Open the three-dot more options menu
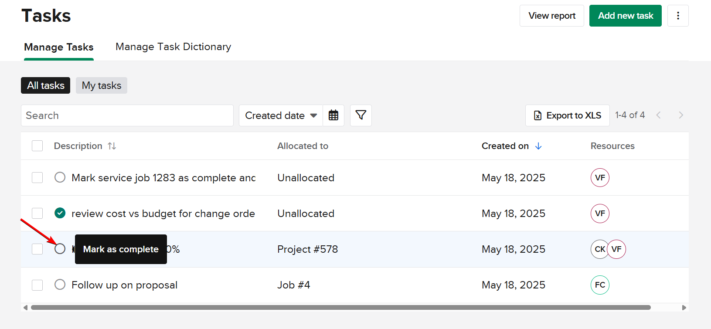The height and width of the screenshot is (329, 711). pos(678,16)
